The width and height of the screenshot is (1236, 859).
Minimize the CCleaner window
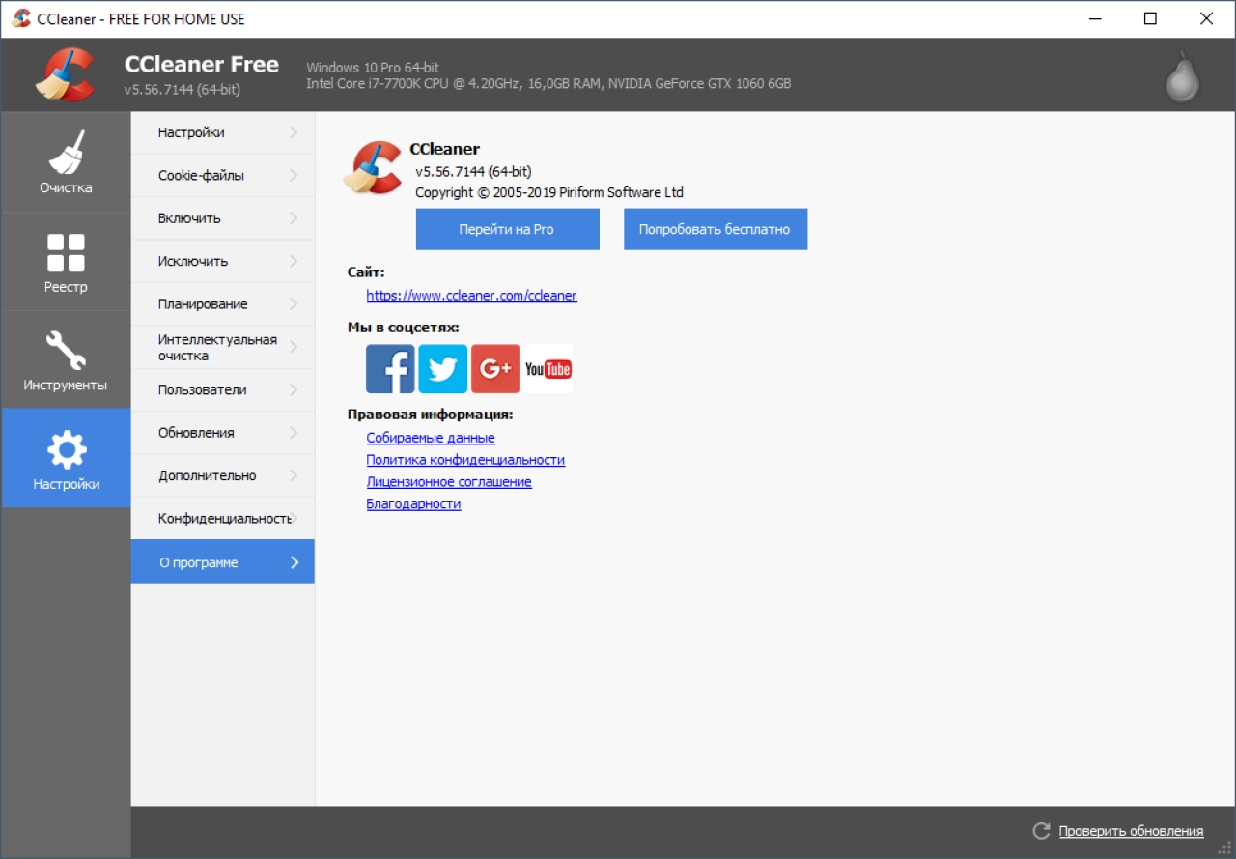tap(1094, 18)
